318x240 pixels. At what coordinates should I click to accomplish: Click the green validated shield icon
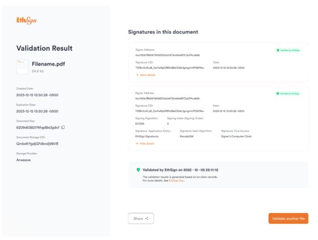pos(138,170)
